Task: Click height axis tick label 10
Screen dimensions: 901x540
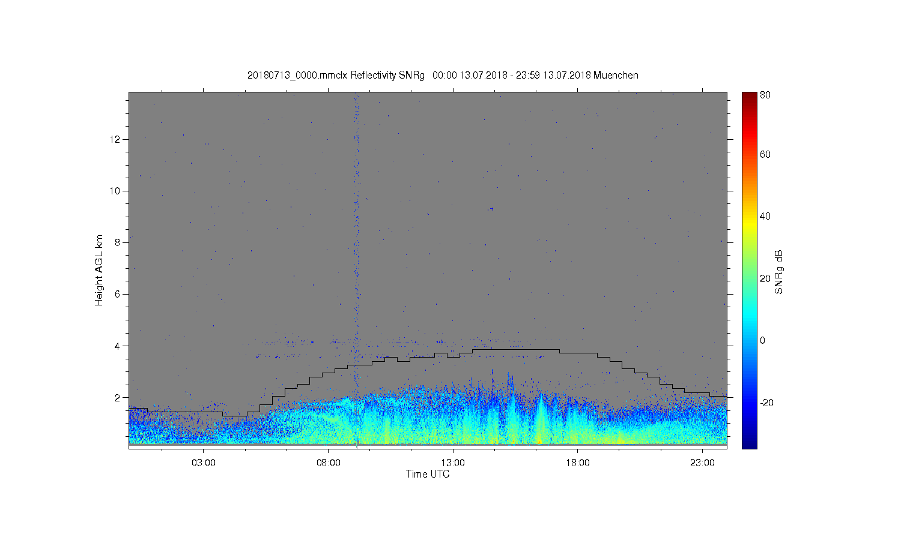Action: click(x=116, y=191)
